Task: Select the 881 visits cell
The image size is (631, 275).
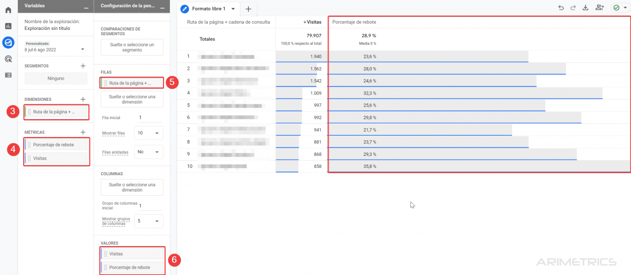Action: pyautogui.click(x=302, y=142)
